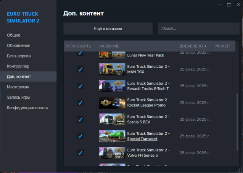
Task: Open the MAN TGX DLC thumbnail
Action: [x=112, y=69]
